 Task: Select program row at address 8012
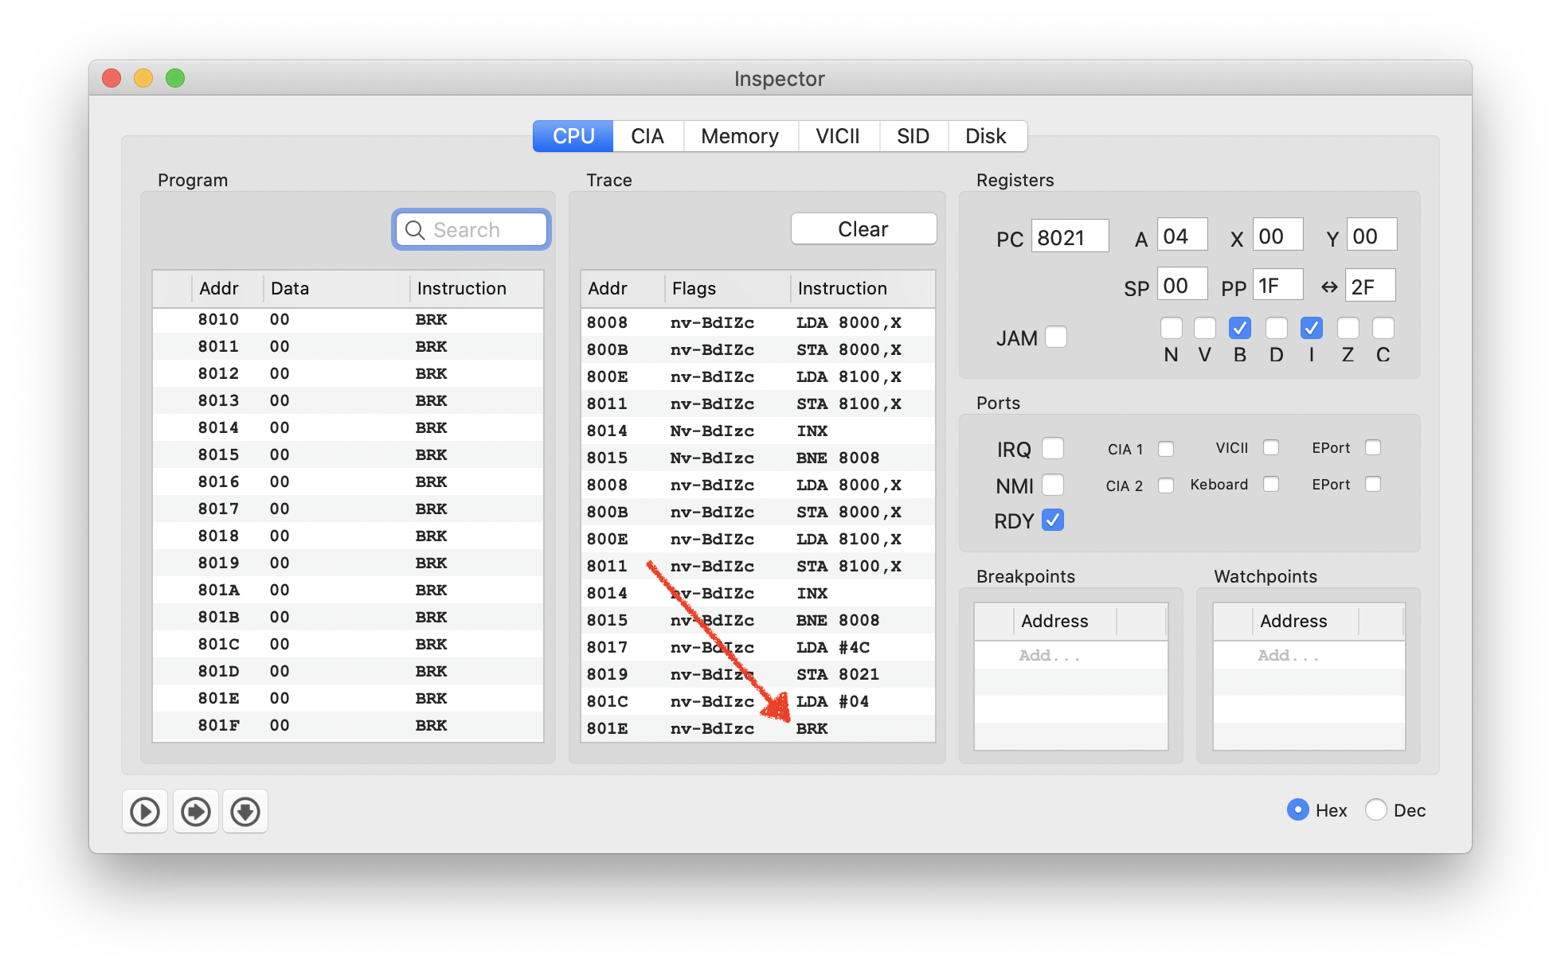click(348, 373)
